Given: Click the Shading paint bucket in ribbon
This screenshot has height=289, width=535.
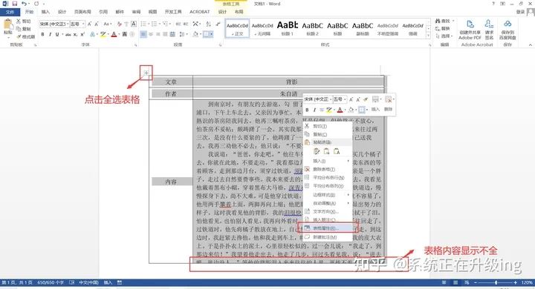Looking at the screenshot, I should tap(195, 34).
